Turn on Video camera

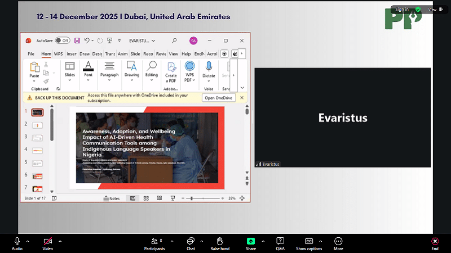[x=48, y=241]
